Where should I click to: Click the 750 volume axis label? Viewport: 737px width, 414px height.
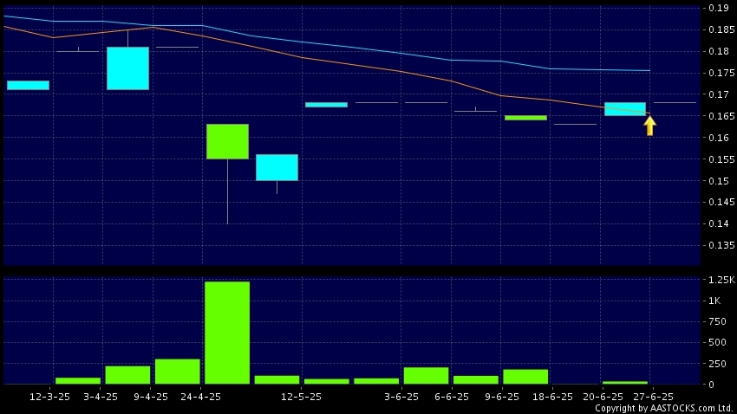717,321
